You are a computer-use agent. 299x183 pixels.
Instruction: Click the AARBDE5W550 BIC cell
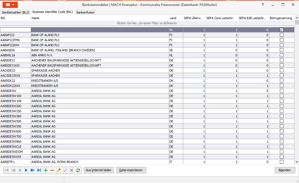click(x=15, y=126)
